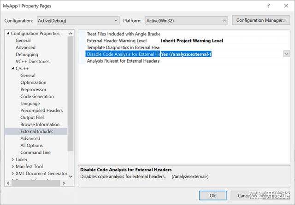
Task: Open the Browse Information page
Action: [x=40, y=124]
